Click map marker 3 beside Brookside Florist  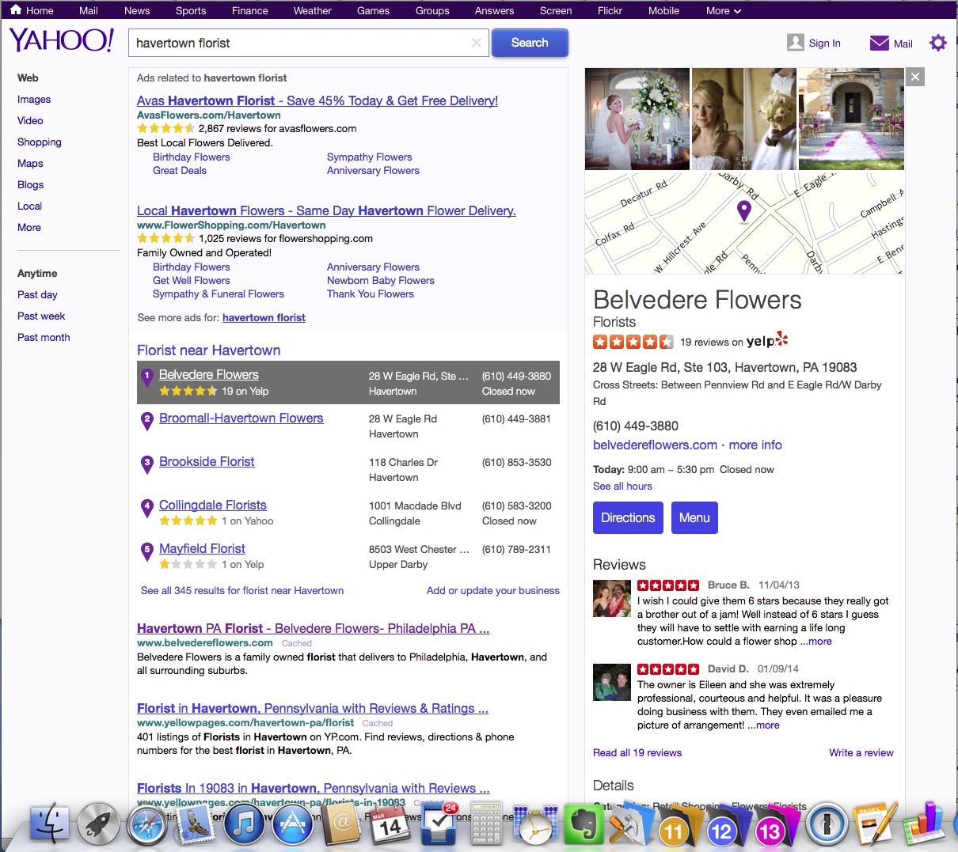[146, 465]
